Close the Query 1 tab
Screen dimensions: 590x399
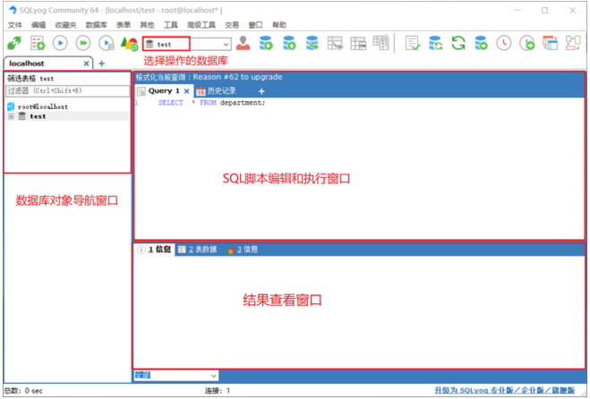click(186, 91)
